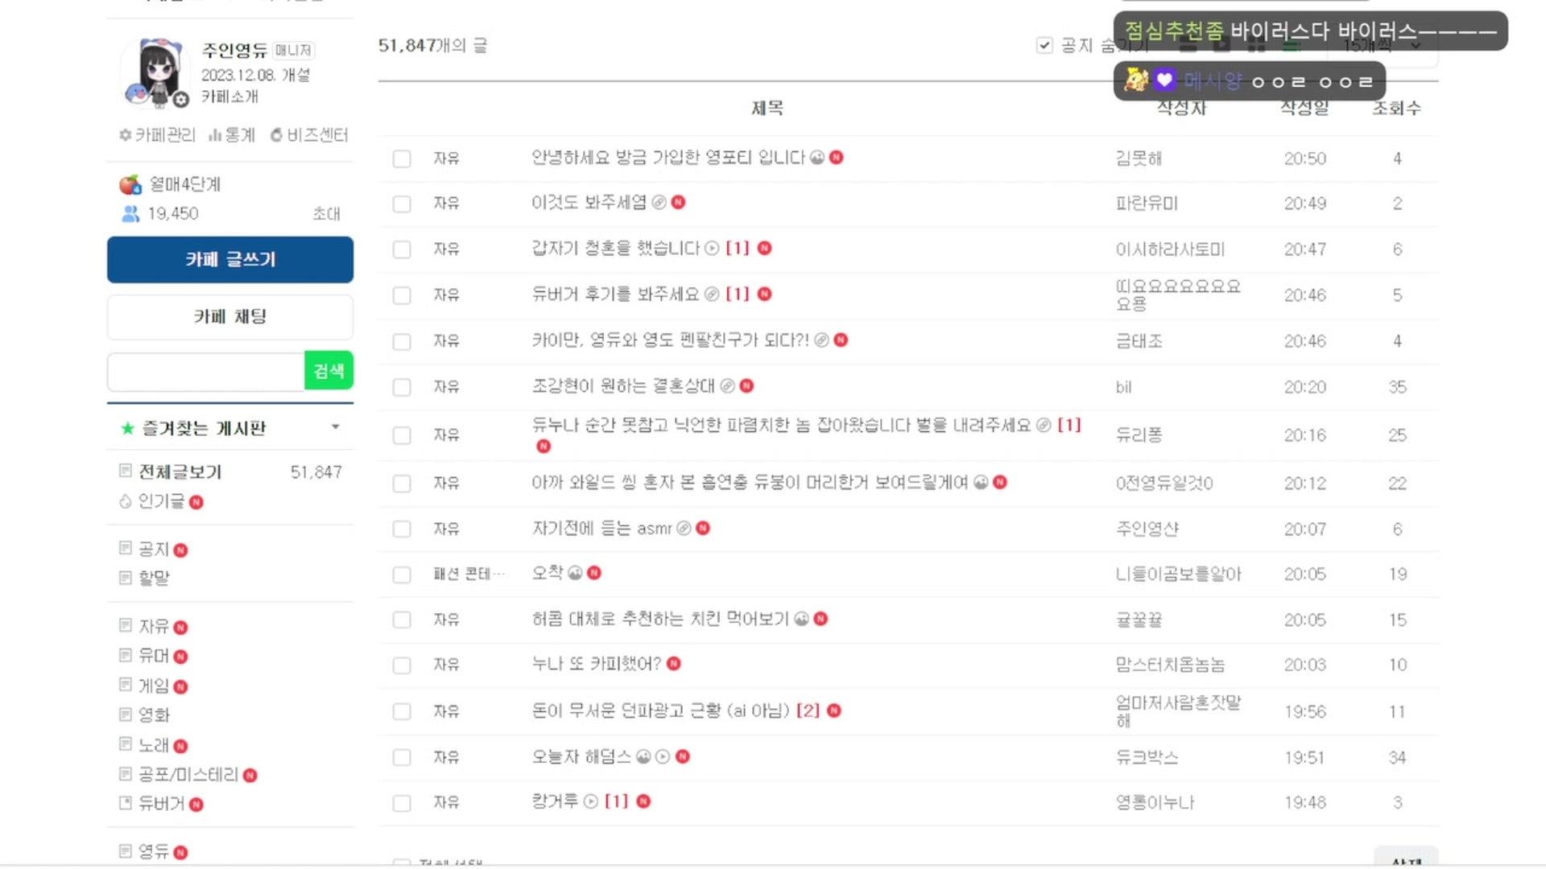Check the box for 안녕하세요 방금 가입한 post
The height and width of the screenshot is (869, 1546).
pyautogui.click(x=402, y=159)
